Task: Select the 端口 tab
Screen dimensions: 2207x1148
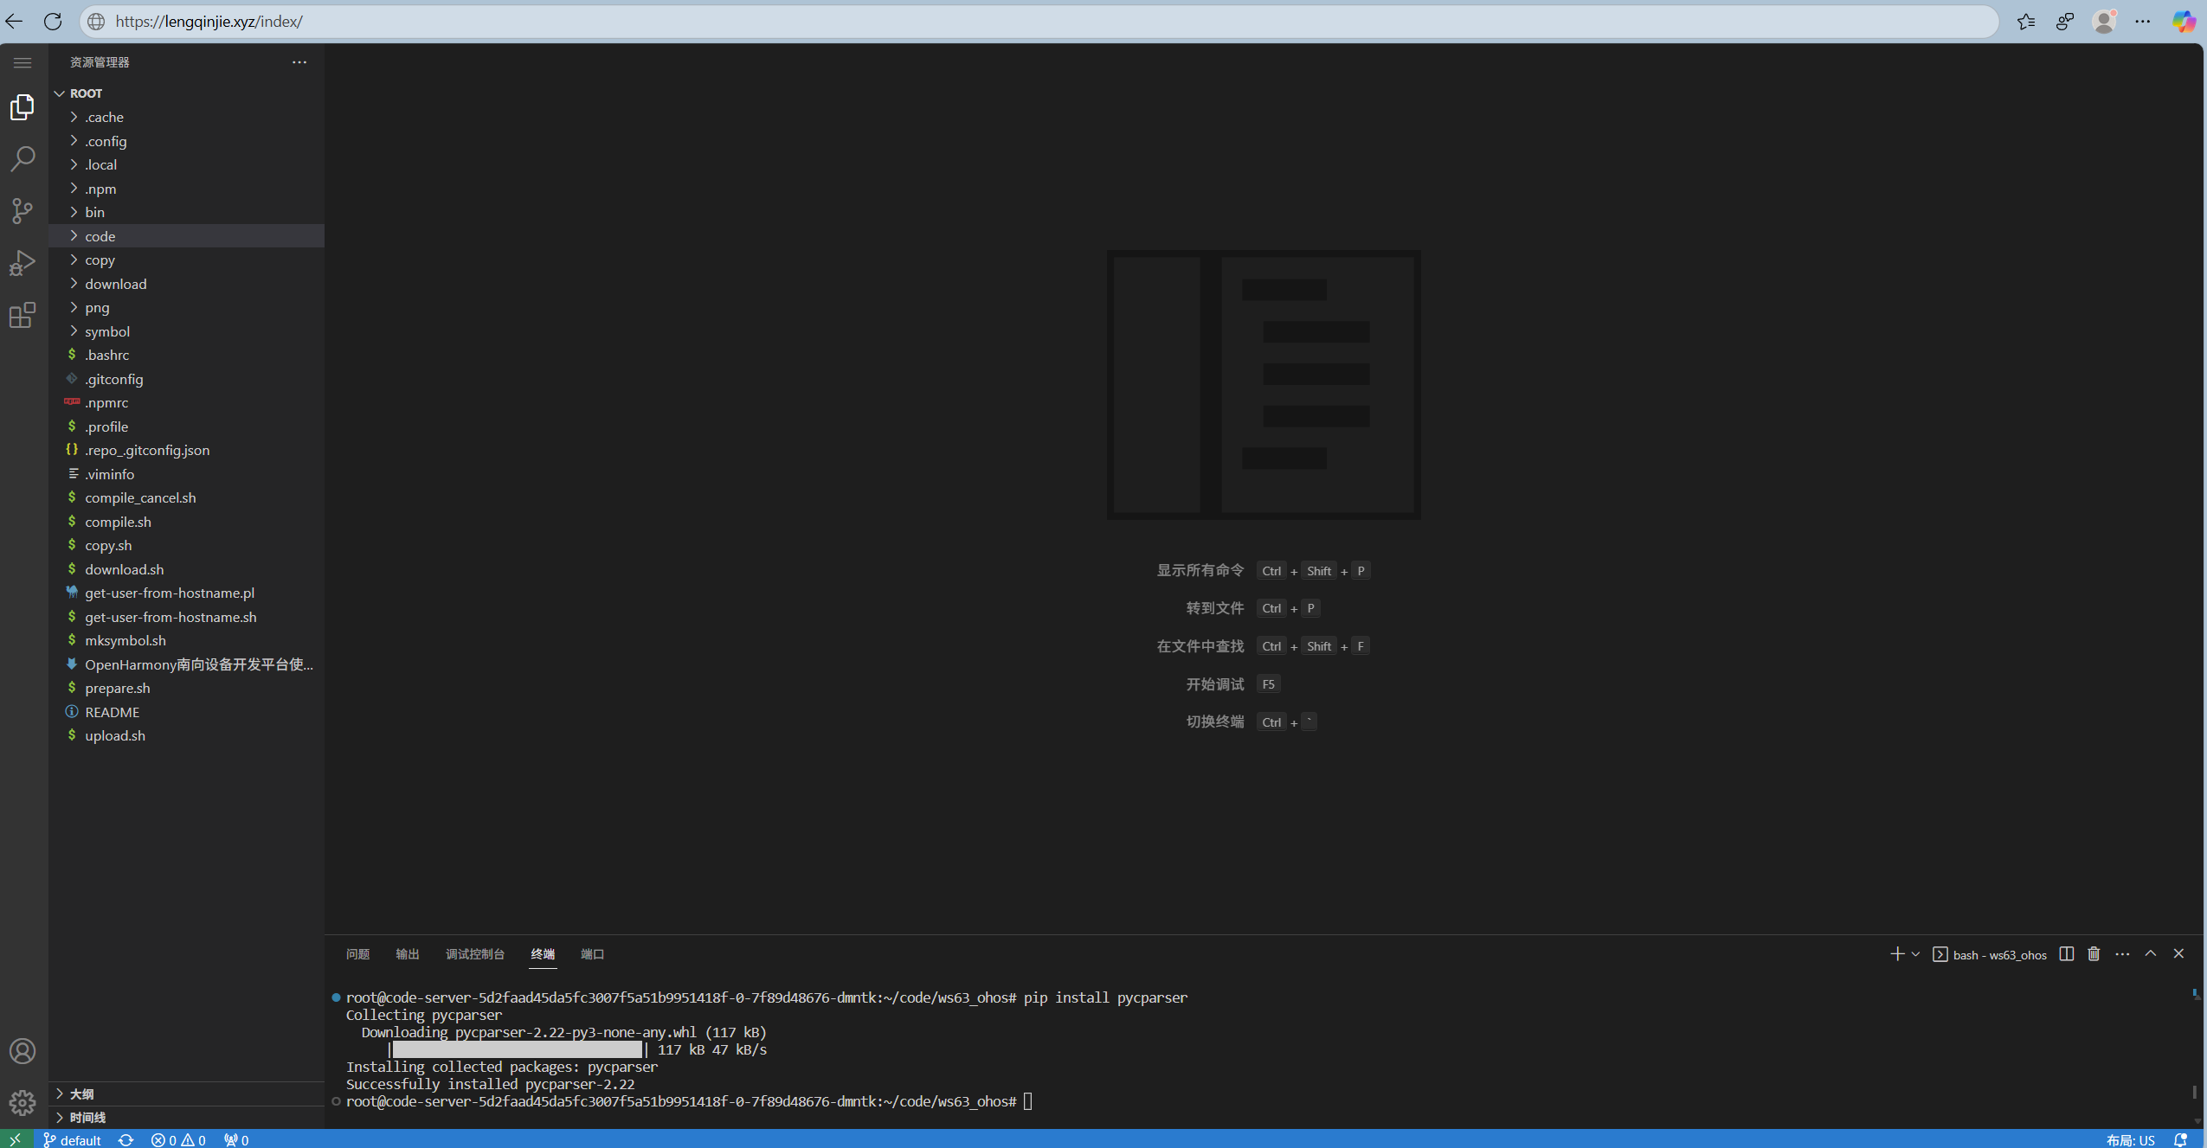Action: tap(591, 953)
